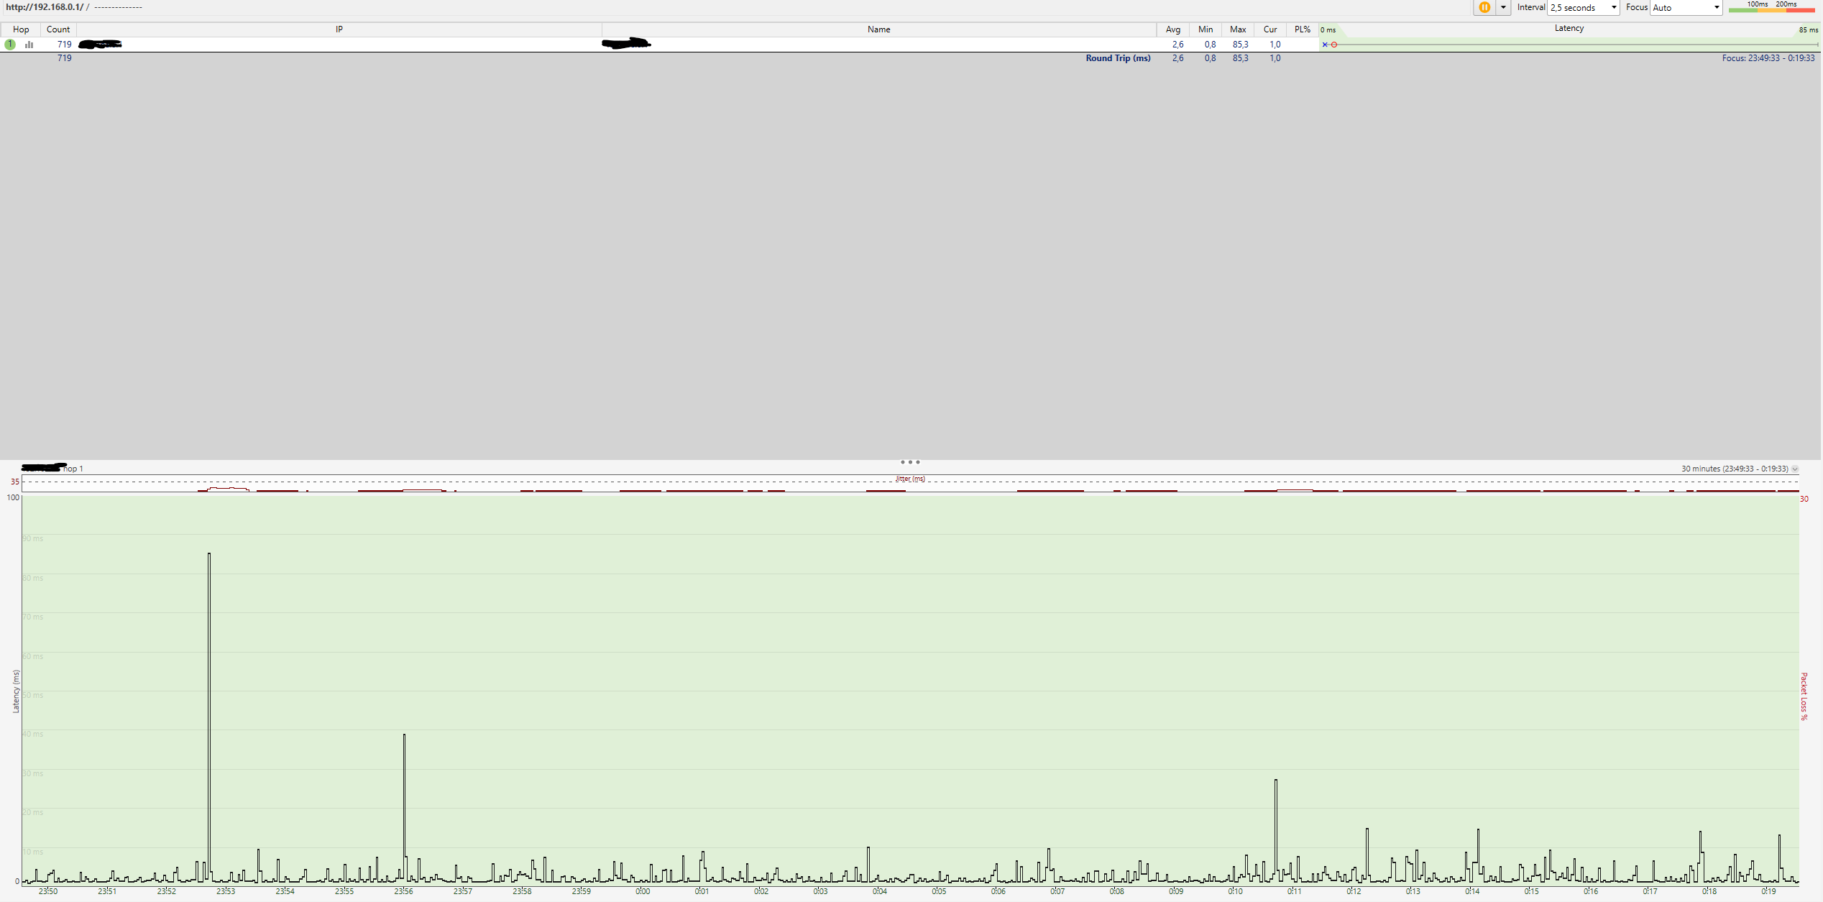The image size is (1823, 902).
Task: Click the latency color scale legend
Action: pyautogui.click(x=1771, y=7)
